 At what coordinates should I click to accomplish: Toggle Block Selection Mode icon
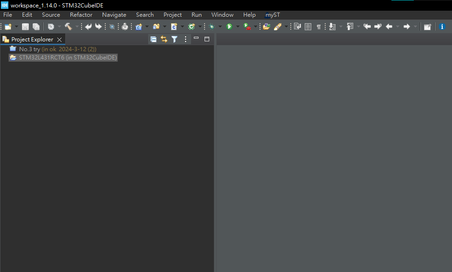[308, 27]
